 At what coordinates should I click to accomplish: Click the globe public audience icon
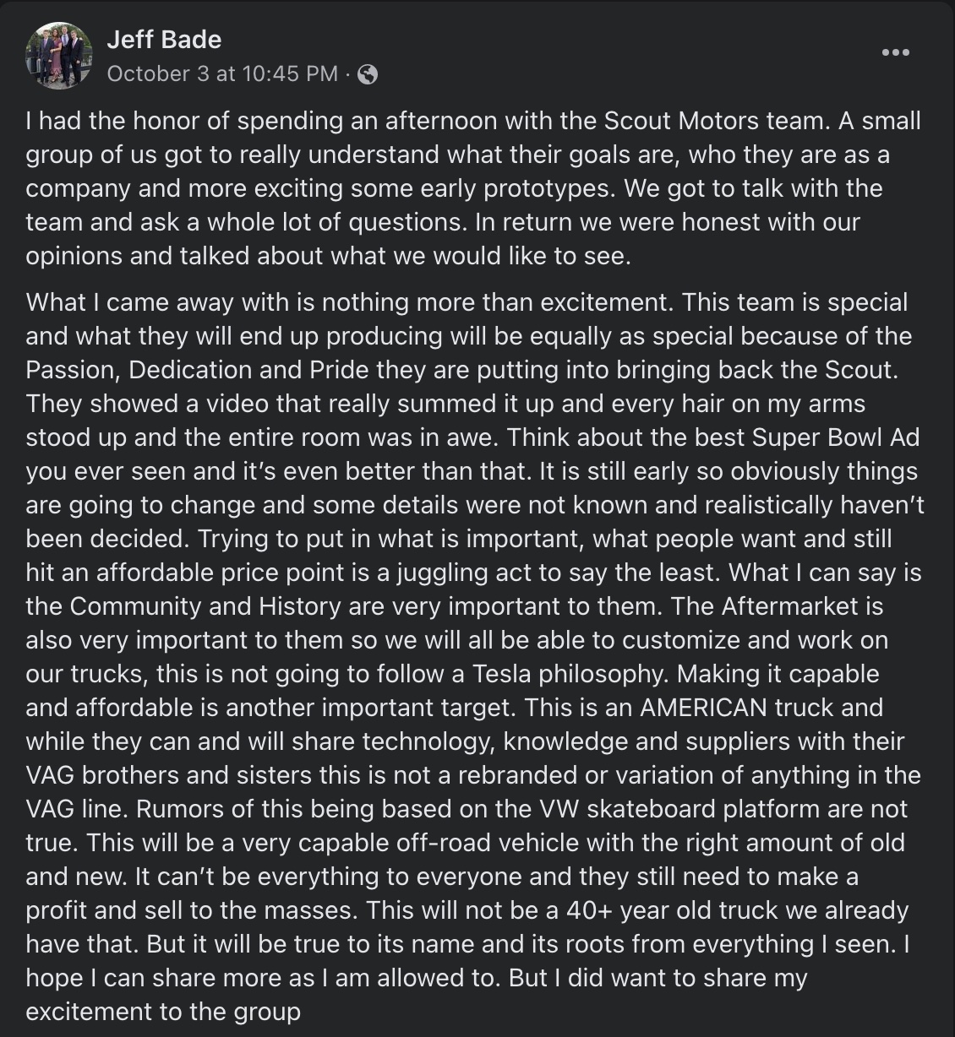(368, 74)
